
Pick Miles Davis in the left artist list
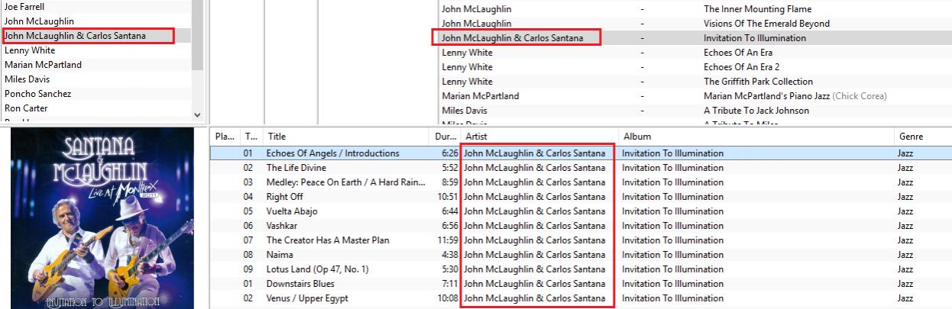click(x=27, y=79)
